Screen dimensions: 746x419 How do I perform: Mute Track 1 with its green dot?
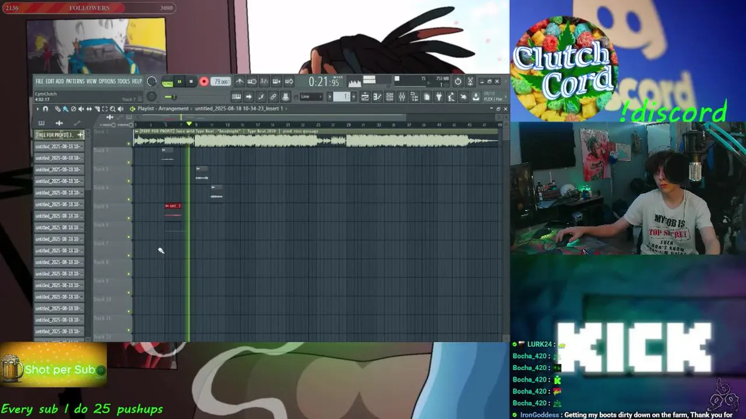129,143
